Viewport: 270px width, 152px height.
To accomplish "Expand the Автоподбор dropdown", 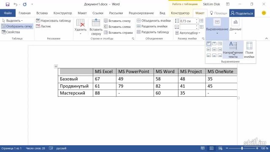I will (188, 33).
